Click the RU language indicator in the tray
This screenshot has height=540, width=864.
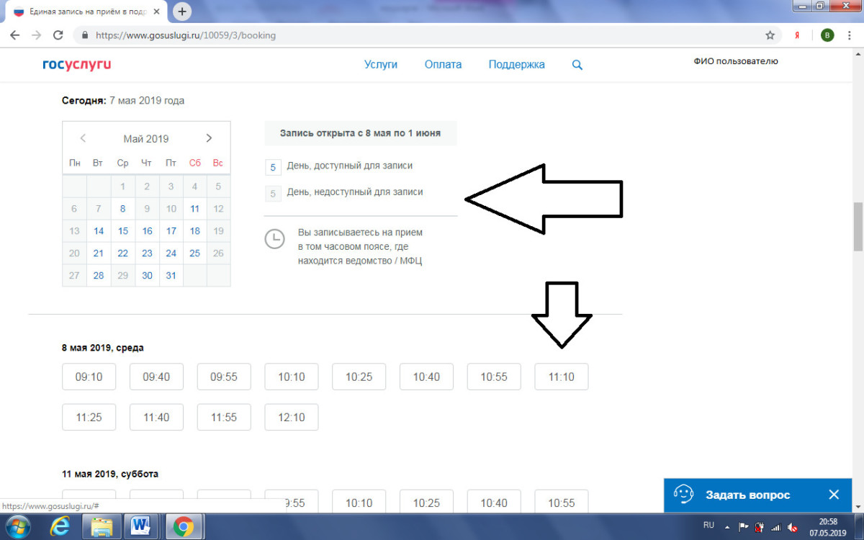[x=708, y=526]
